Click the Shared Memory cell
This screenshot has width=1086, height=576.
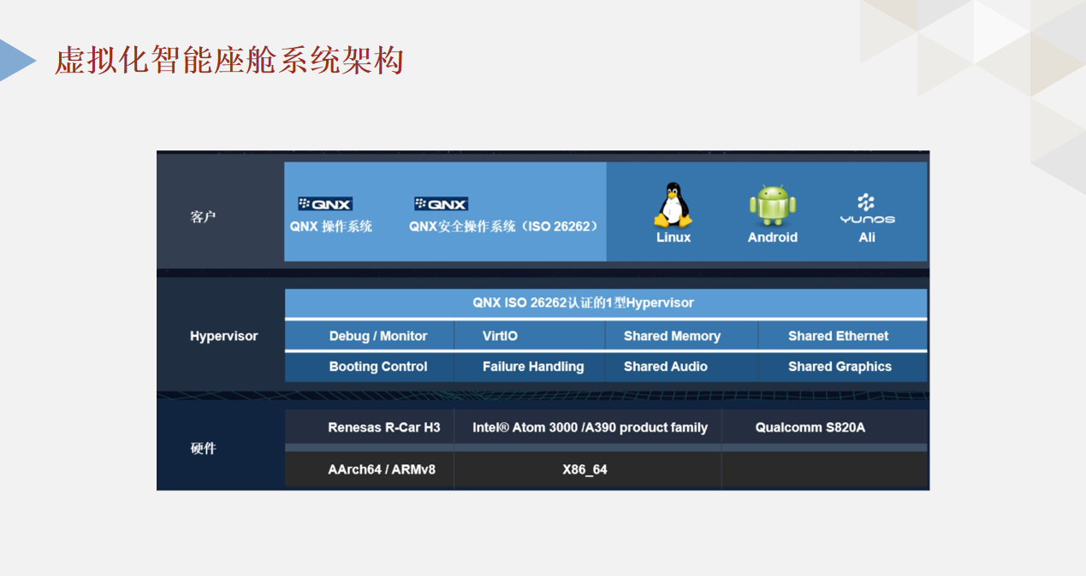coord(681,336)
